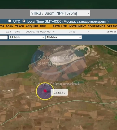Click the Ленино map label
The height and width of the screenshot is (130, 117).
point(59,92)
